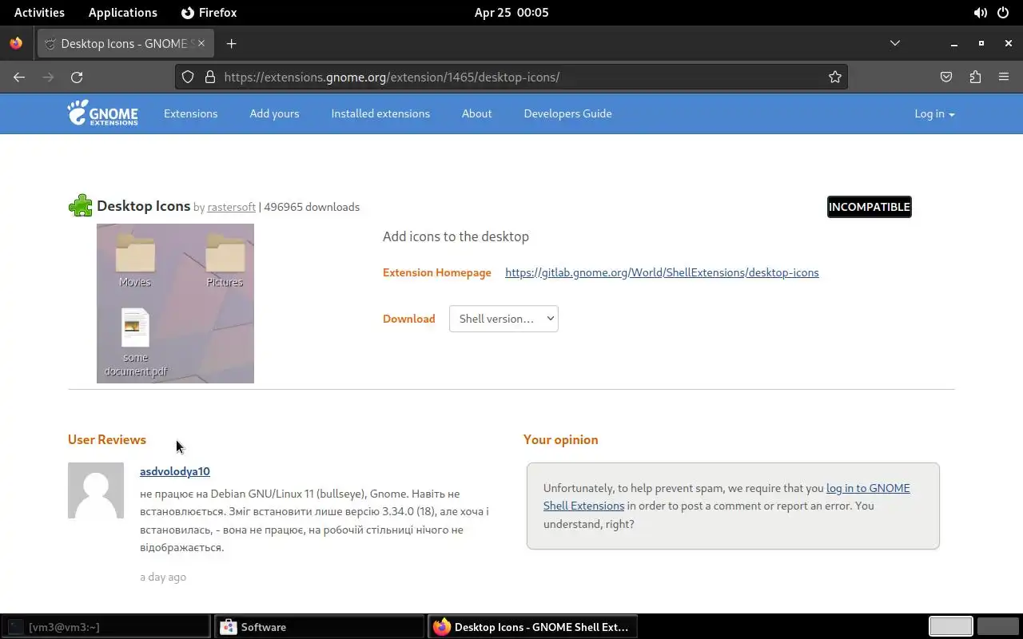The image size is (1023, 639).
Task: Go to Installed extensions
Action: click(x=380, y=113)
